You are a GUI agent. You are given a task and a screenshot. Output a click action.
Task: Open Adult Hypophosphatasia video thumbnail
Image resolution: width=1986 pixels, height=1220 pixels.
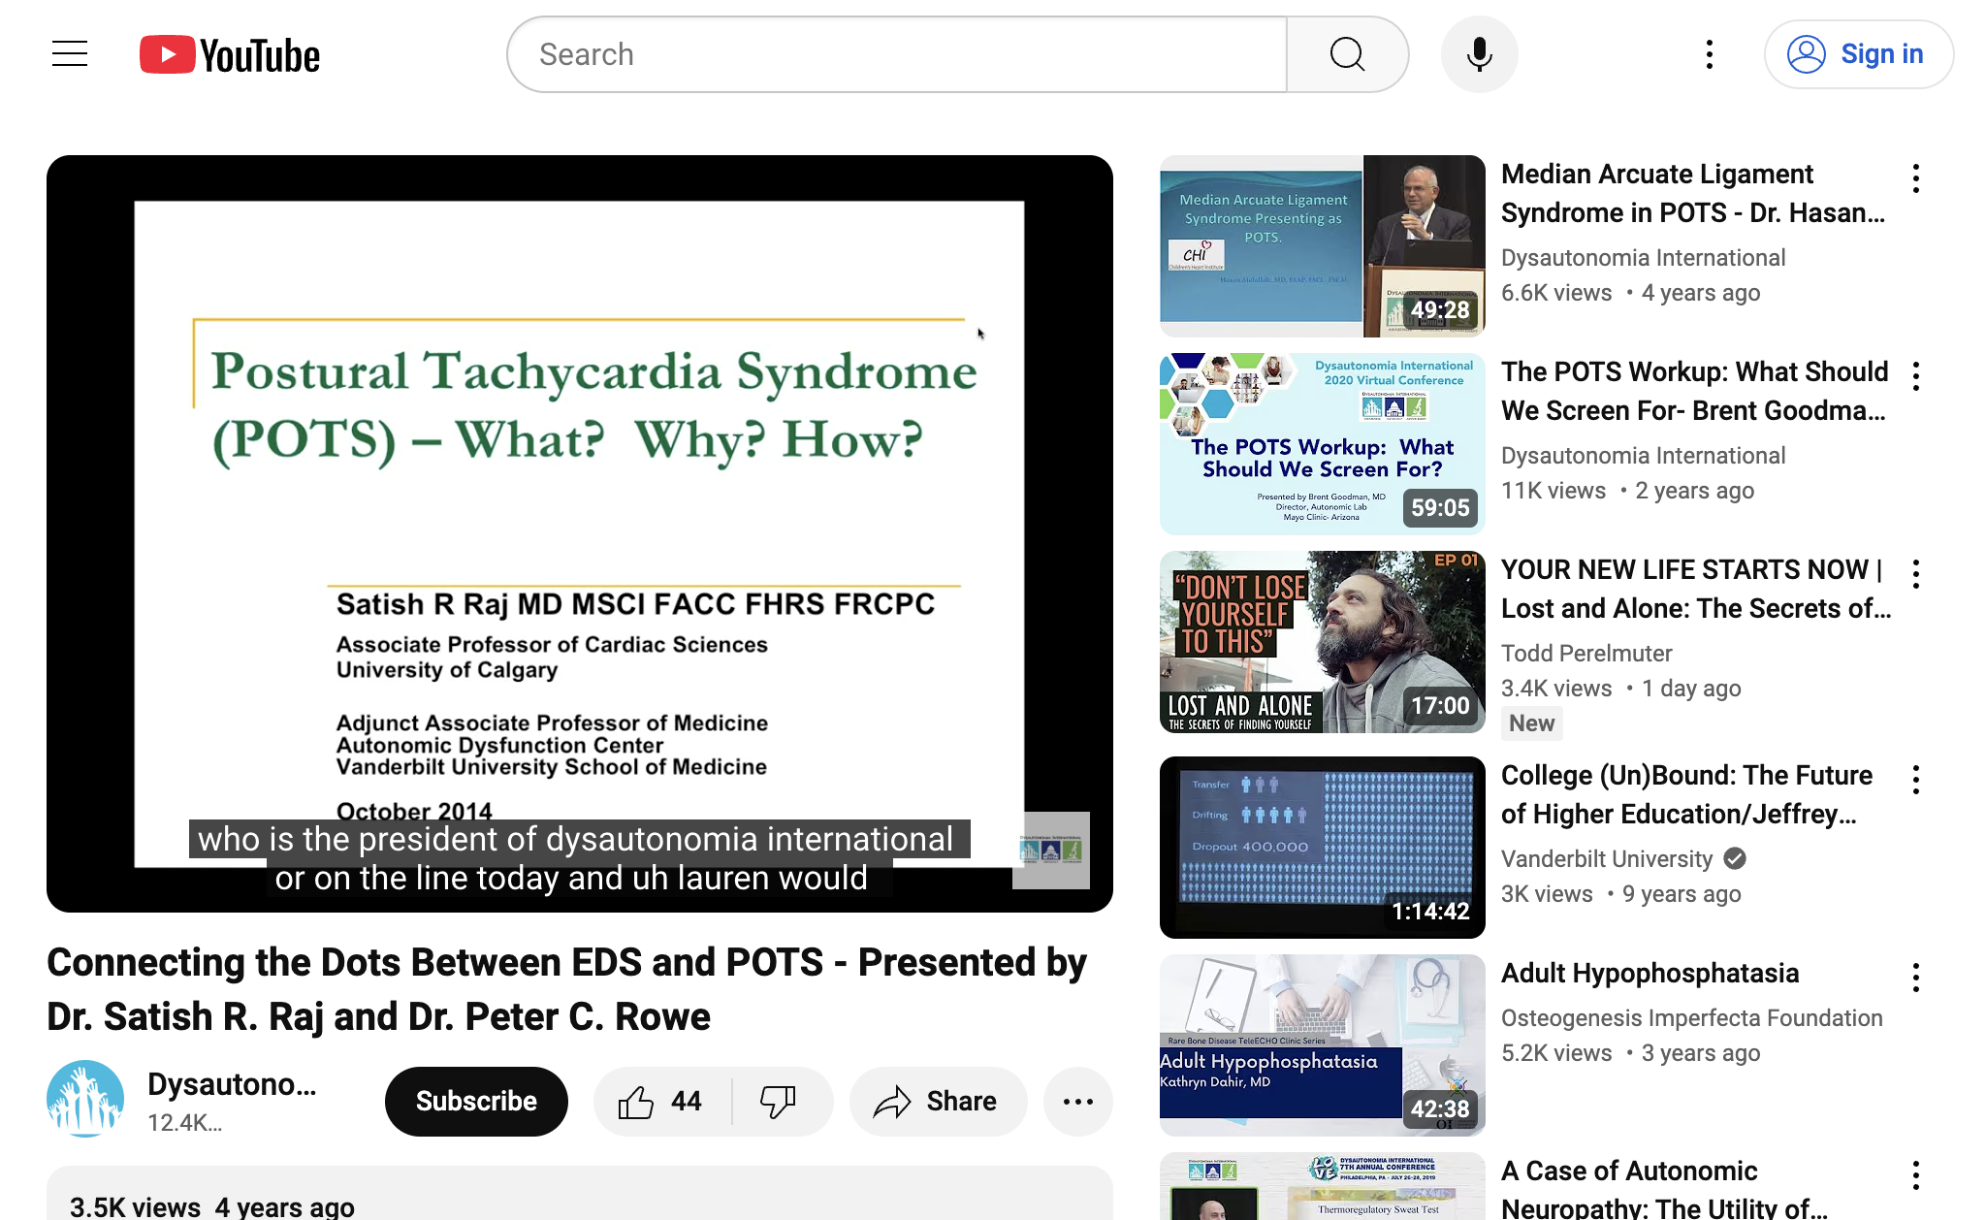(x=1323, y=1045)
